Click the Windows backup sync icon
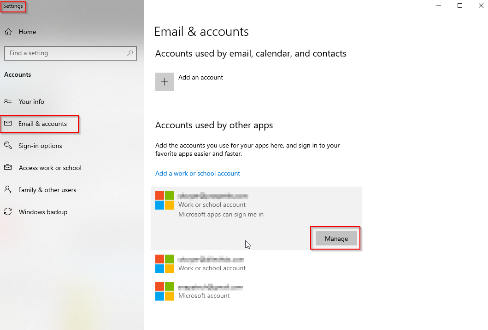Image resolution: width=488 pixels, height=330 pixels. 8,212
